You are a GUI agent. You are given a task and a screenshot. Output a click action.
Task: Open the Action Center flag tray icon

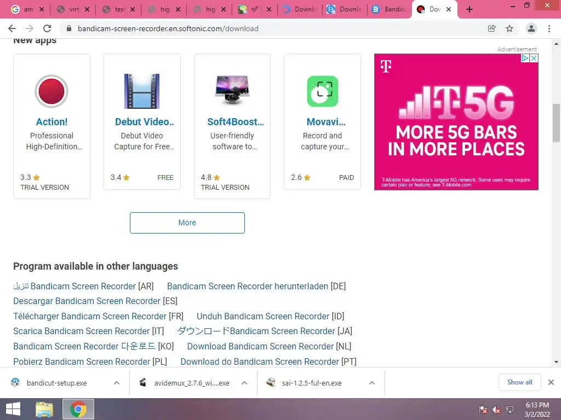[x=483, y=410]
